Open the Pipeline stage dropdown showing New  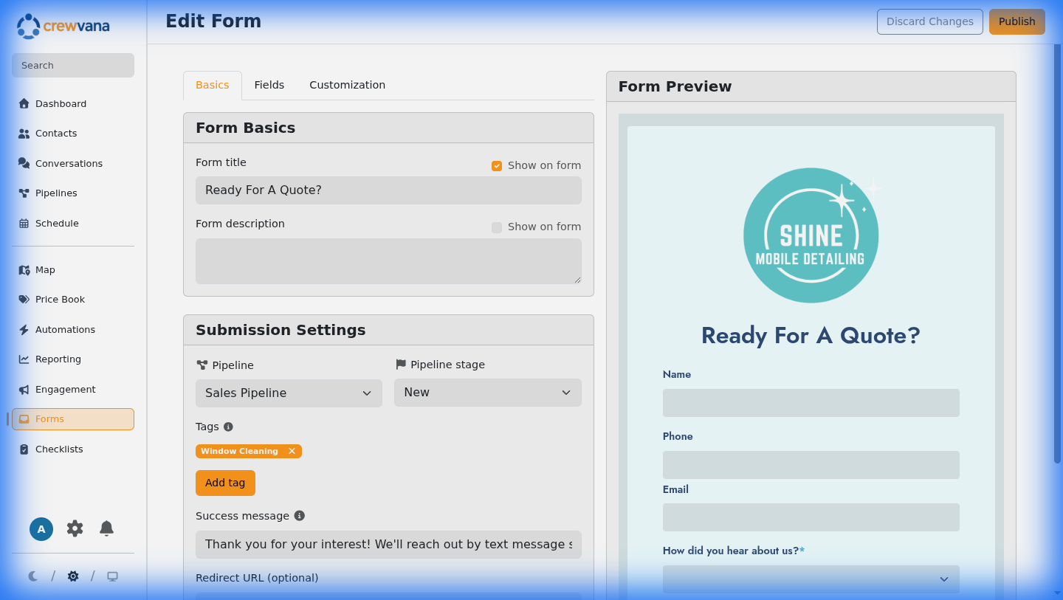[487, 392]
